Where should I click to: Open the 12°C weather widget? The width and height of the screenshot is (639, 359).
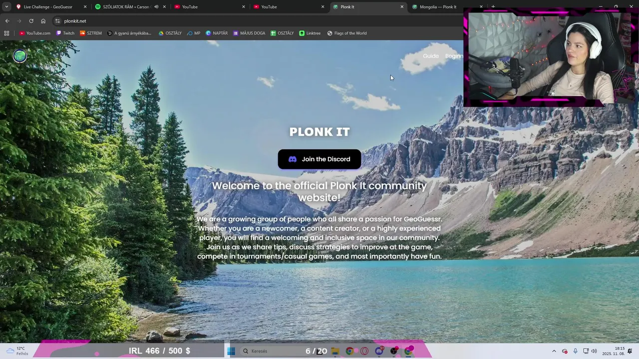pos(16,351)
